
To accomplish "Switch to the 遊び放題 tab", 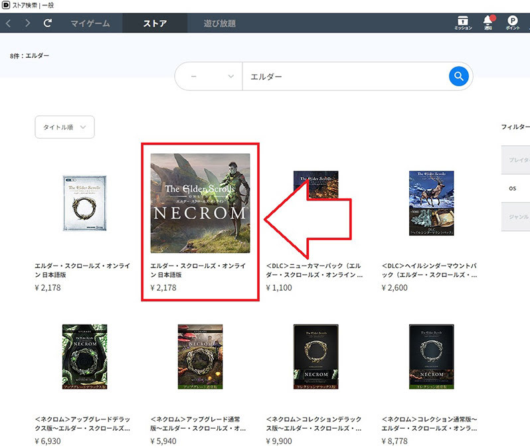I will (x=220, y=23).
